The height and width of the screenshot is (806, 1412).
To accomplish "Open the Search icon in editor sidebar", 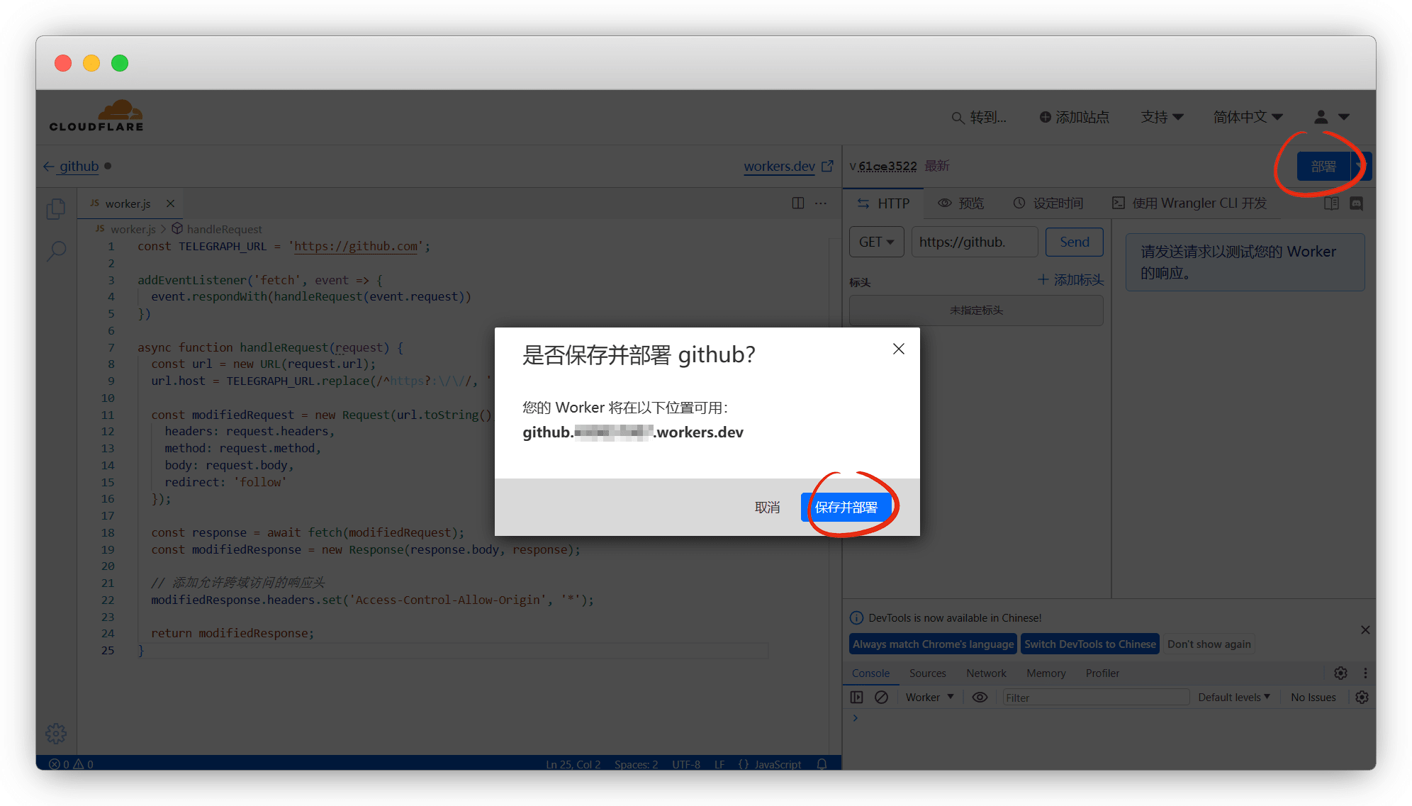I will coord(56,250).
